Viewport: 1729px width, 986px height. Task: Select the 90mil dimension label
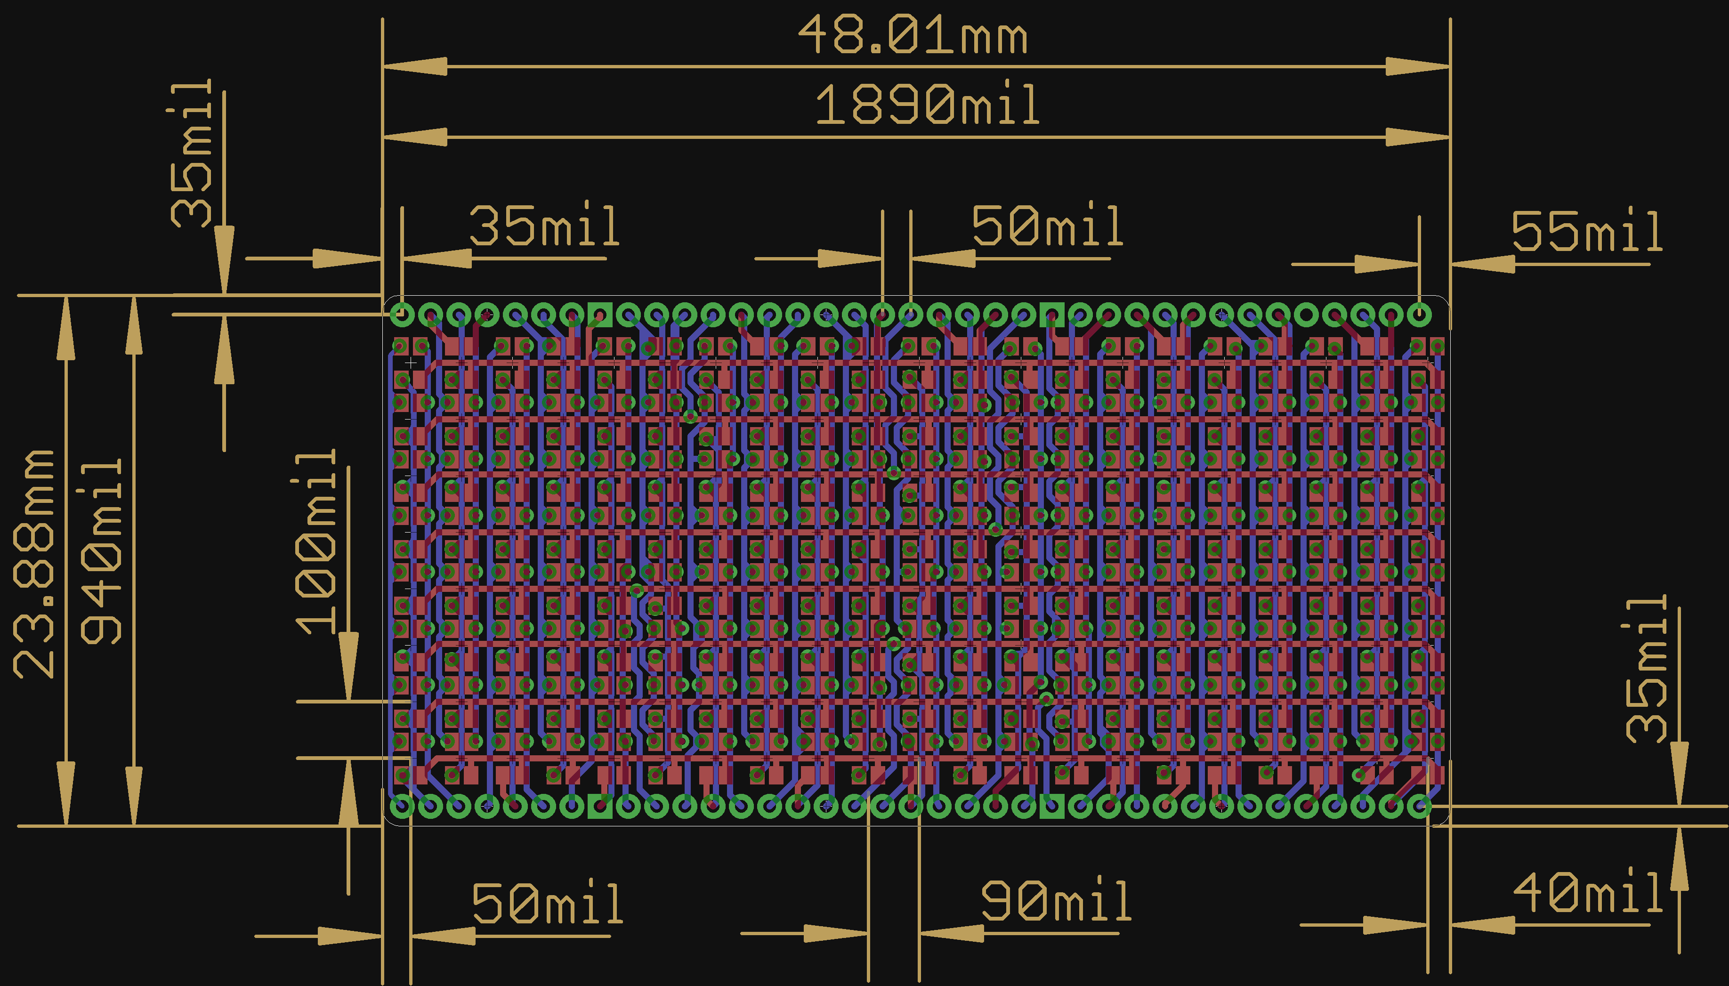click(x=1056, y=900)
